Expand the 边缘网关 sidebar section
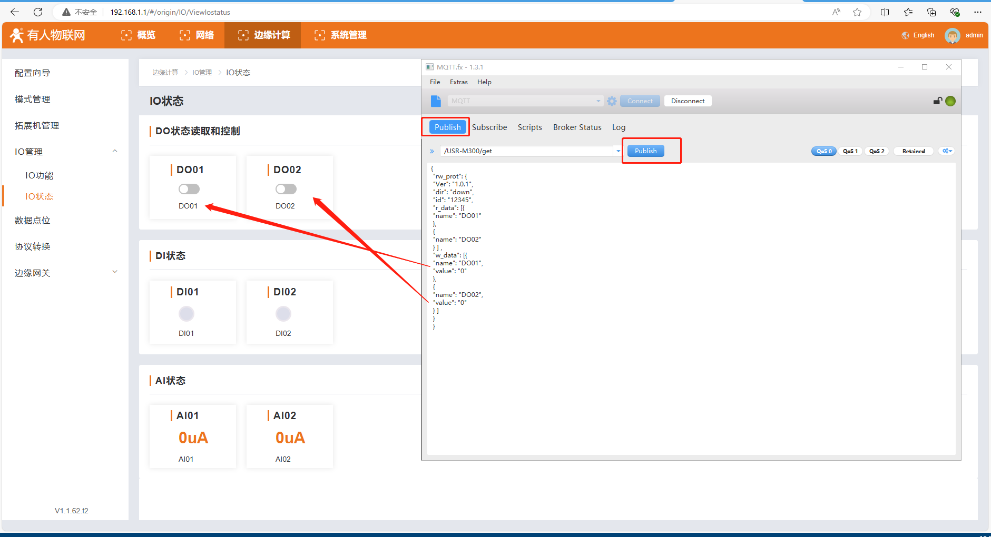This screenshot has width=991, height=537. click(115, 272)
